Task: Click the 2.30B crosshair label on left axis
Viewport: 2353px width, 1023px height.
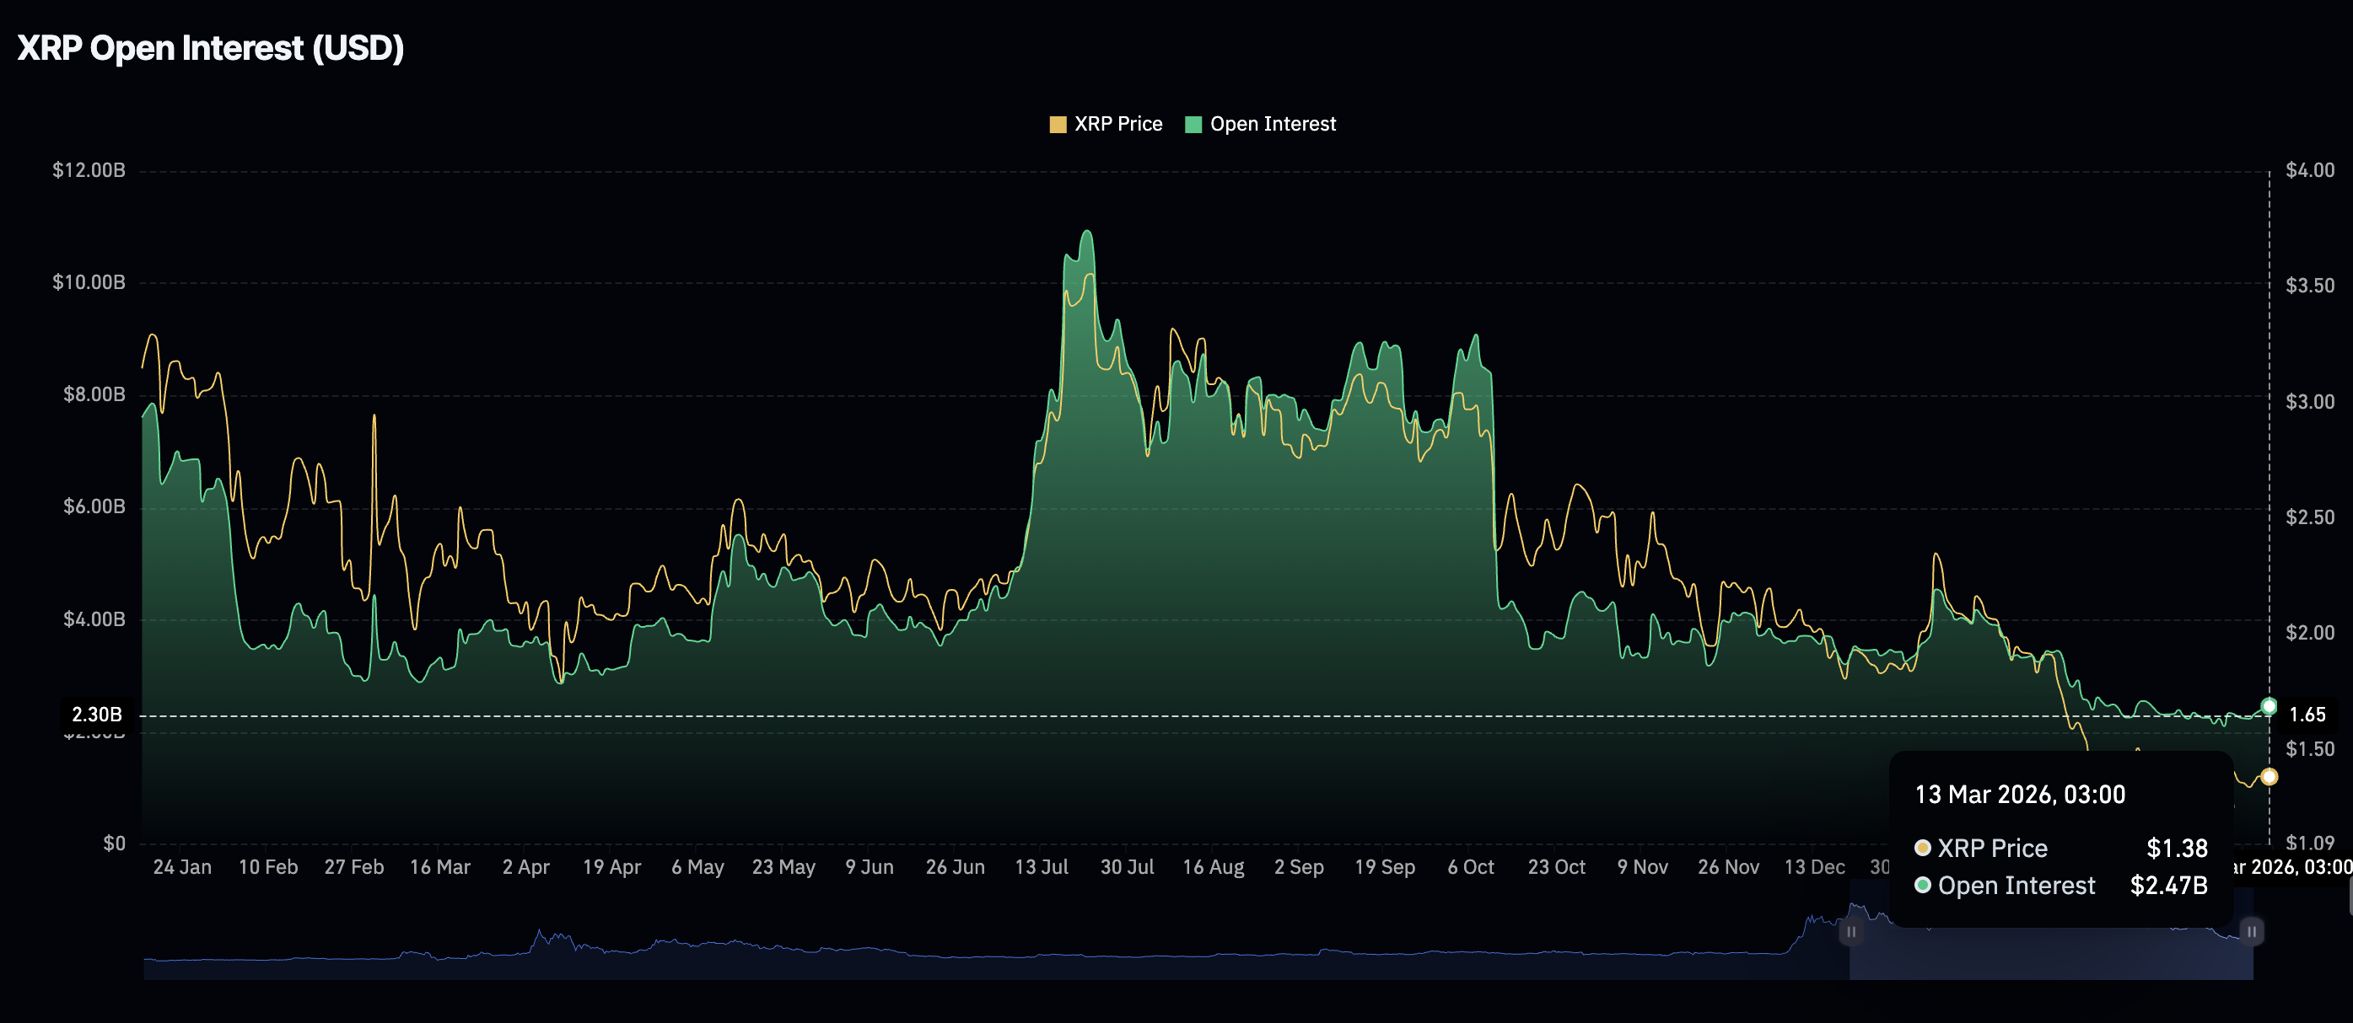Action: pos(97,715)
